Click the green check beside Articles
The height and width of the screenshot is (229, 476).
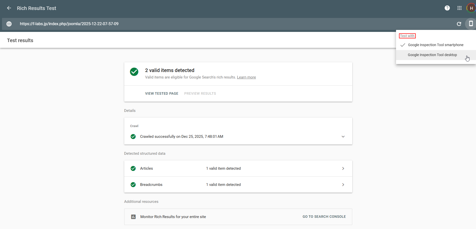coord(133,168)
